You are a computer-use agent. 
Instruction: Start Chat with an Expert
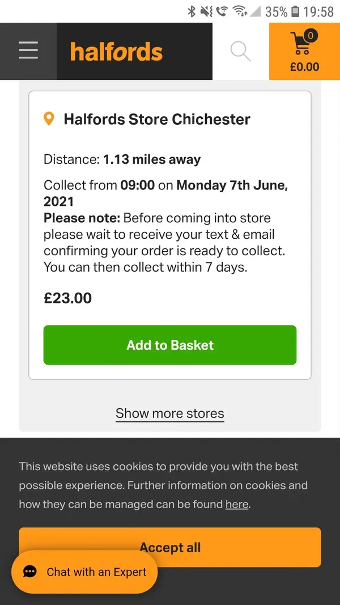[84, 572]
